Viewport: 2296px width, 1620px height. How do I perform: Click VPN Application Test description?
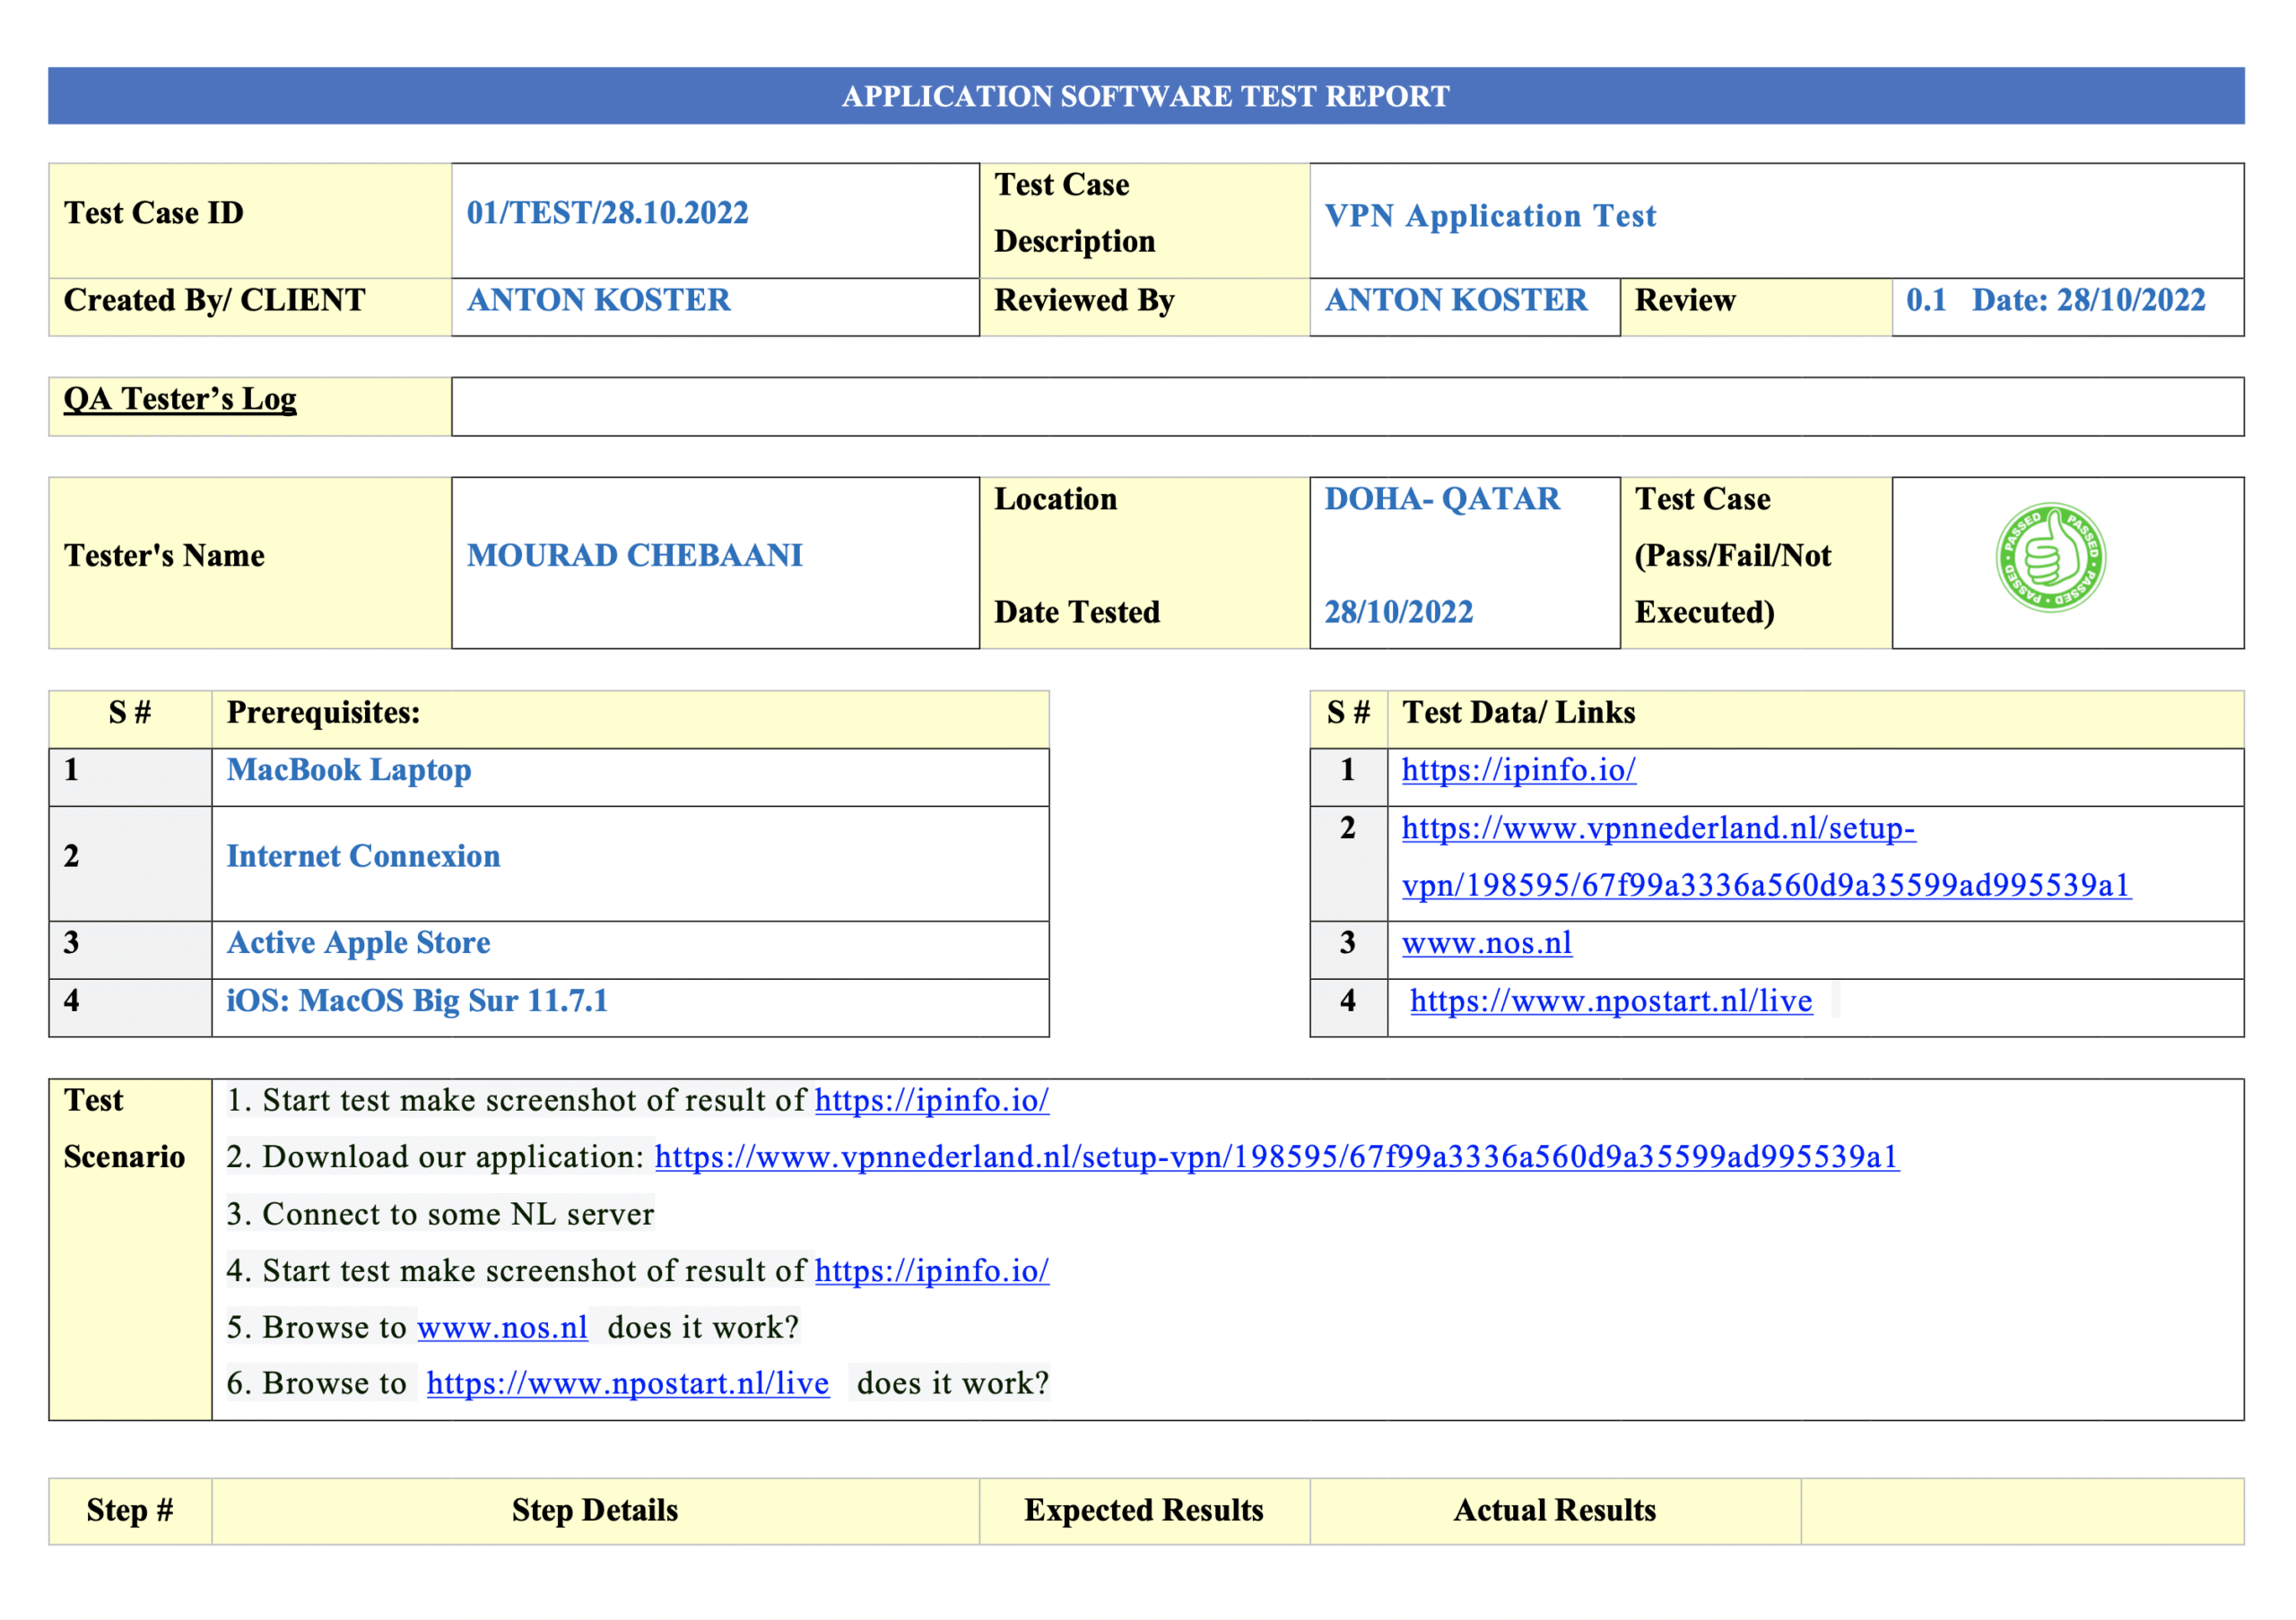pyautogui.click(x=1489, y=216)
